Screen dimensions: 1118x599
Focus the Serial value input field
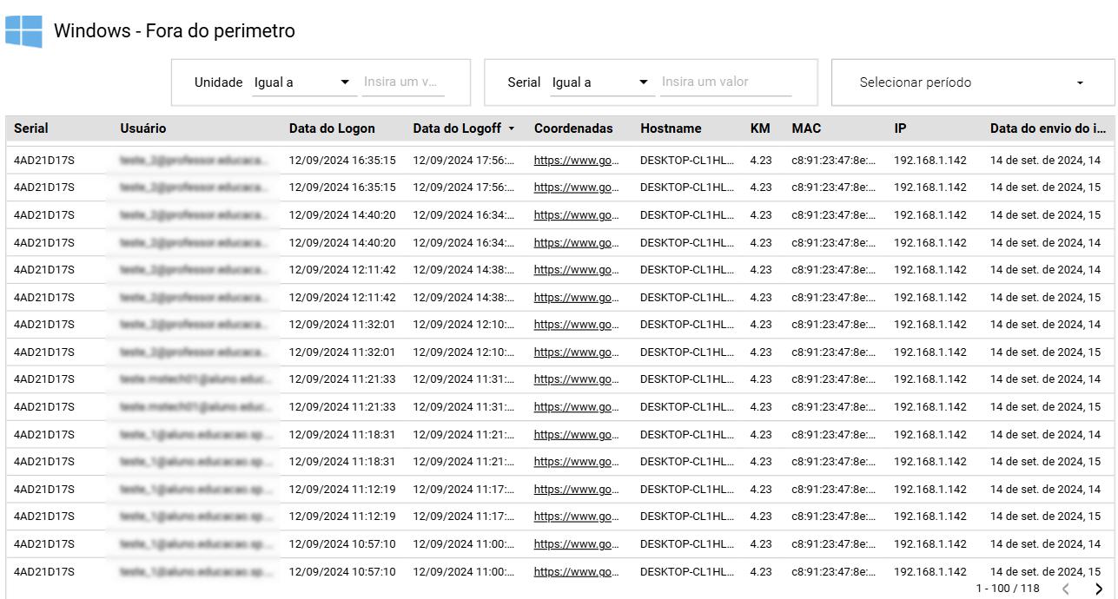[x=725, y=82]
